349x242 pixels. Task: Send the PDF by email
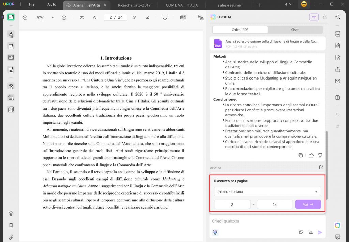[338, 81]
